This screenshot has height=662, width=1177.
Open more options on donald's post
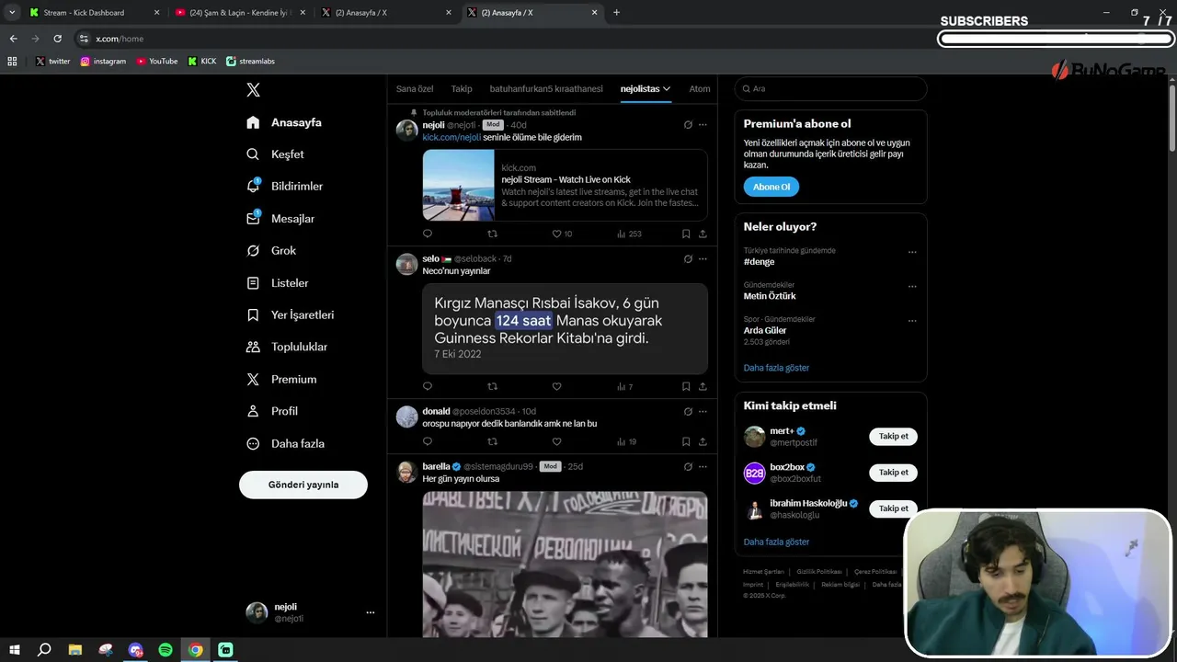703,411
